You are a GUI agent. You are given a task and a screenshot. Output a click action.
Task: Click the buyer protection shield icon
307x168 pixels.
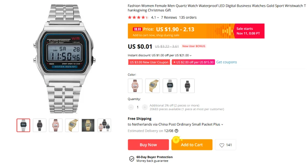click(x=132, y=159)
